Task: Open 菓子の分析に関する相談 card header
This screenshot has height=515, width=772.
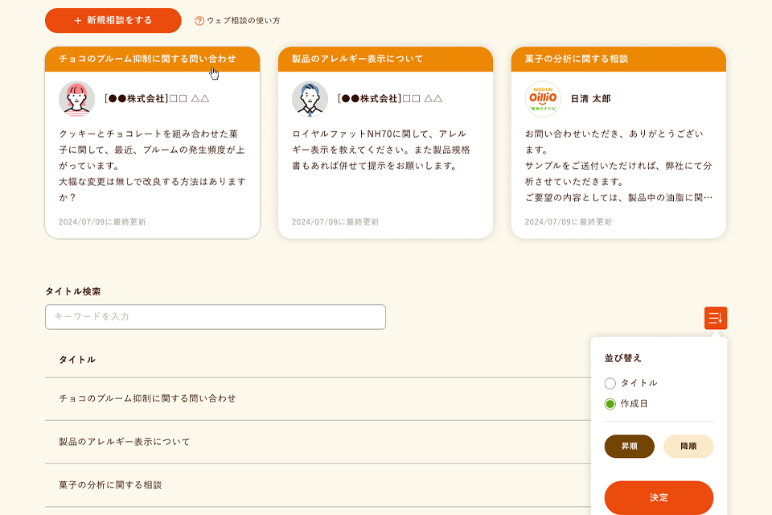Action: [x=618, y=59]
